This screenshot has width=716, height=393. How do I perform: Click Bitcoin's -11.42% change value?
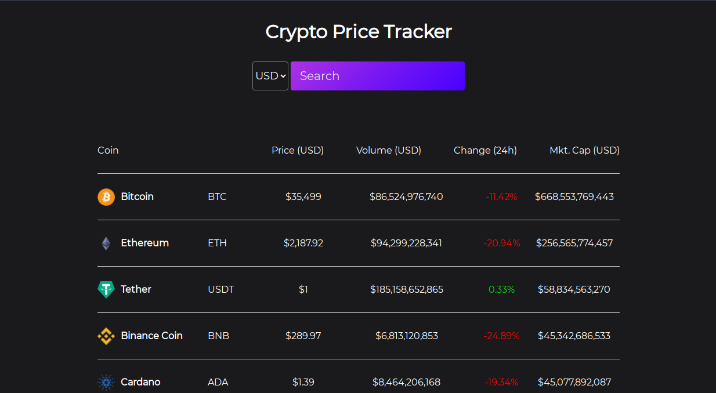coord(502,196)
